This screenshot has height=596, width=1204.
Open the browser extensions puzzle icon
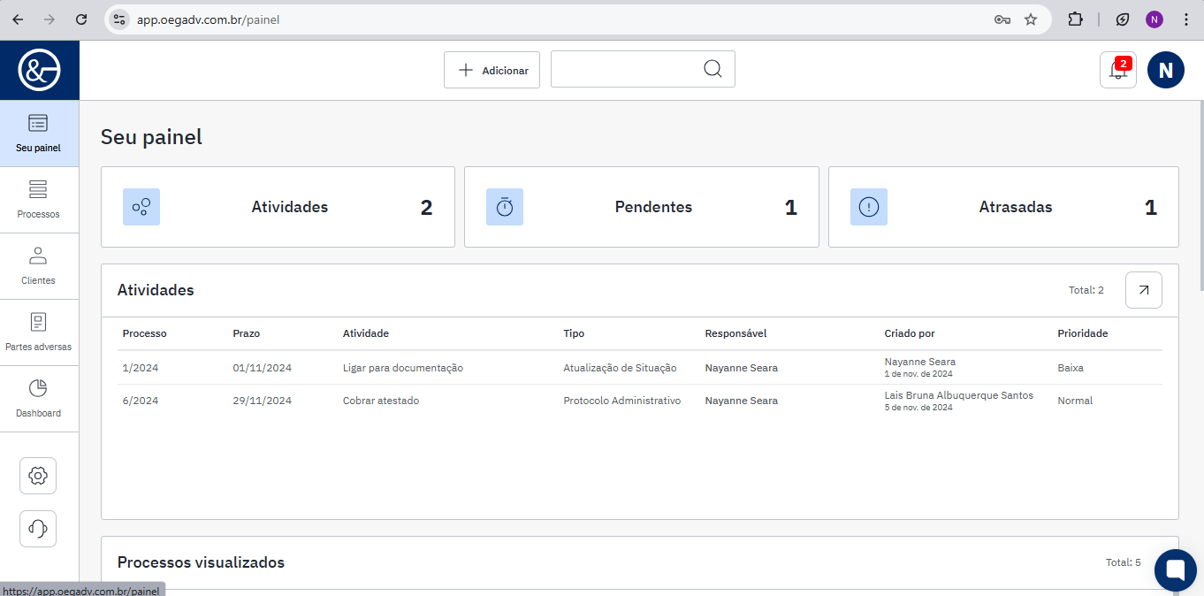pos(1075,19)
